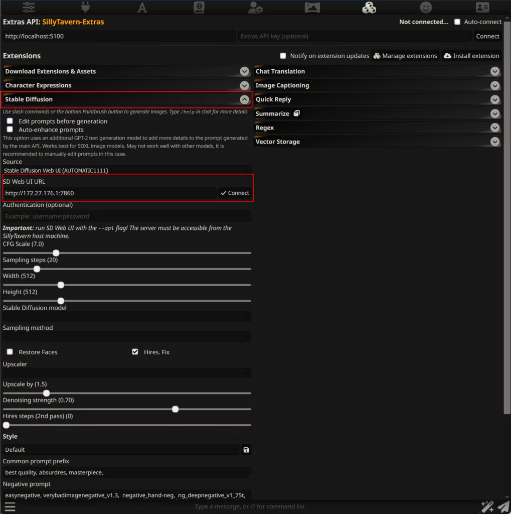Screen dimensions: 511x514
Task: Open character management ID card icon
Action: (482, 7)
